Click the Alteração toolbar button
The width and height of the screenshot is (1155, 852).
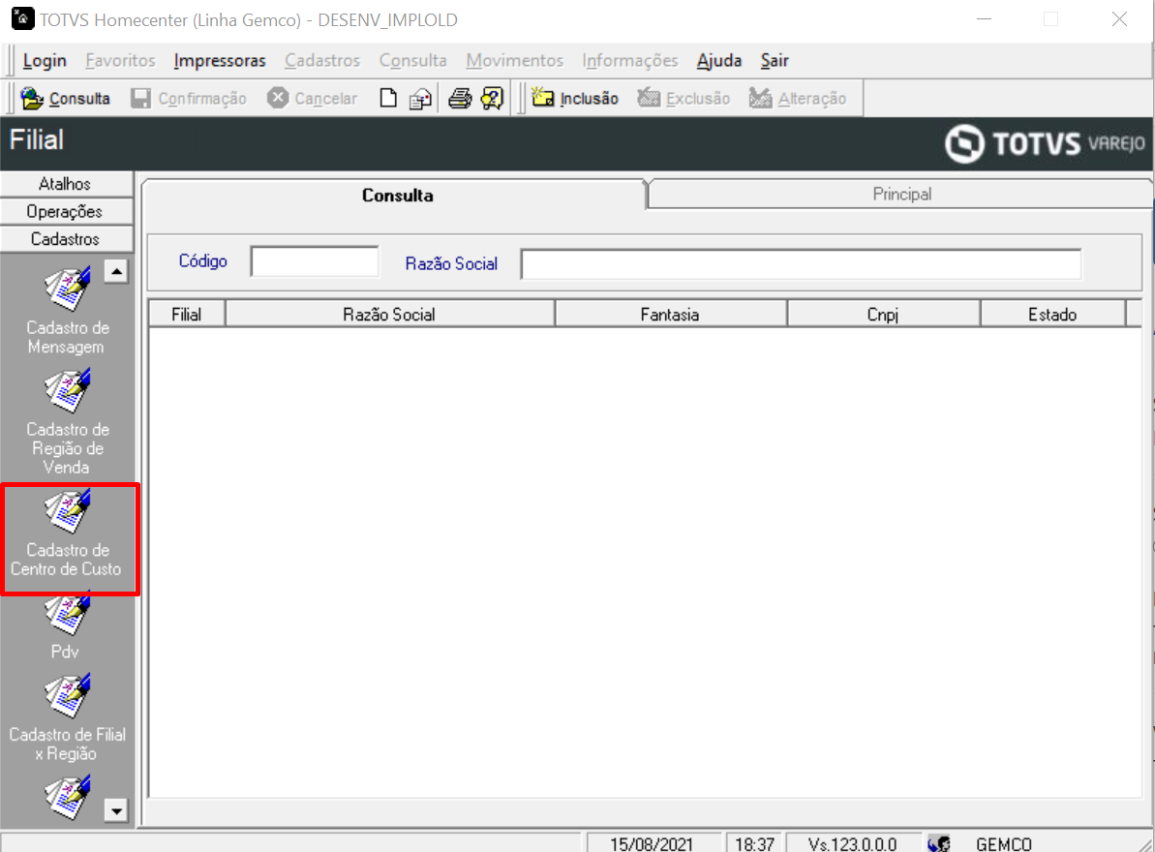(x=798, y=99)
